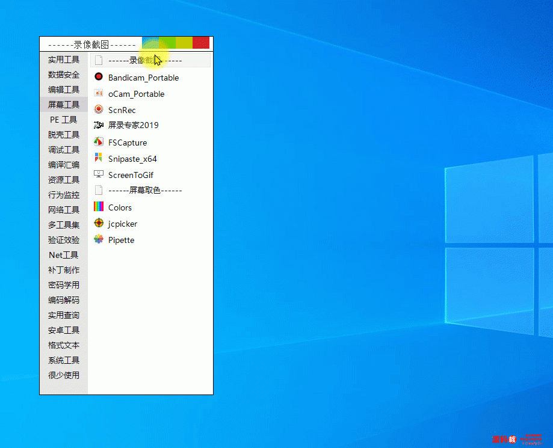Click the blank file icon beside 录像截图

[99, 60]
